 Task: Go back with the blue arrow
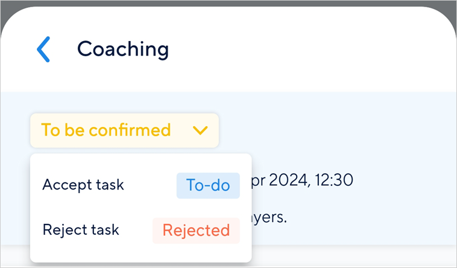tap(43, 49)
